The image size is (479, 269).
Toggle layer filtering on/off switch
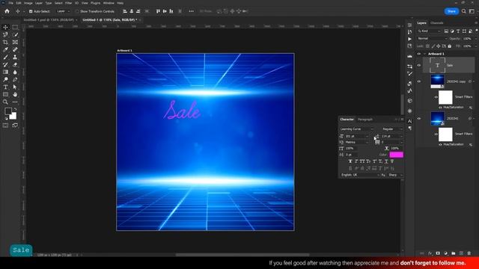pyautogui.click(x=476, y=31)
